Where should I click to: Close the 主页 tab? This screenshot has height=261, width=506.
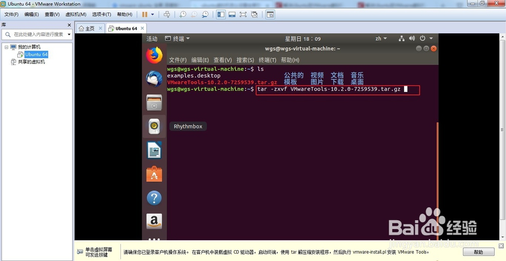[100, 28]
